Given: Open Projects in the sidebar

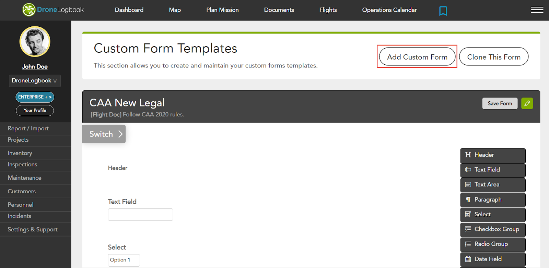Looking at the screenshot, I should (36, 140).
